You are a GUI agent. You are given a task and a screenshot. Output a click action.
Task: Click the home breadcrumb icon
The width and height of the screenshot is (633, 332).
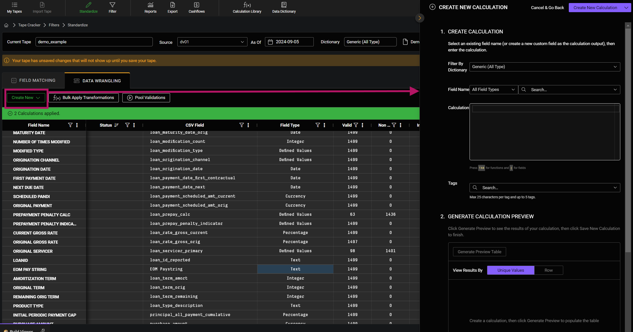click(6, 25)
